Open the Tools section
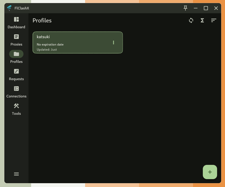This screenshot has height=187, width=225. point(16,109)
